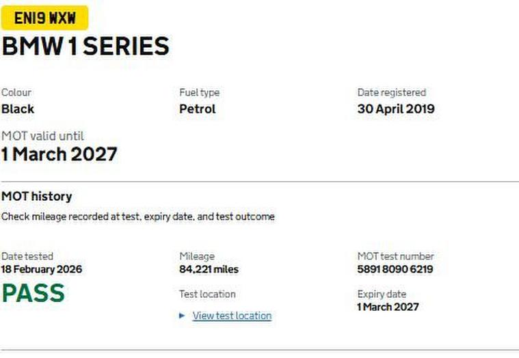519x358 pixels.
Task: Click the Fuel type label
Action: pyautogui.click(x=199, y=92)
